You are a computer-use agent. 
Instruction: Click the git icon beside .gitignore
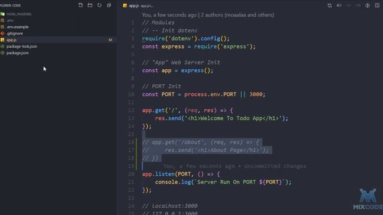coord(2,33)
